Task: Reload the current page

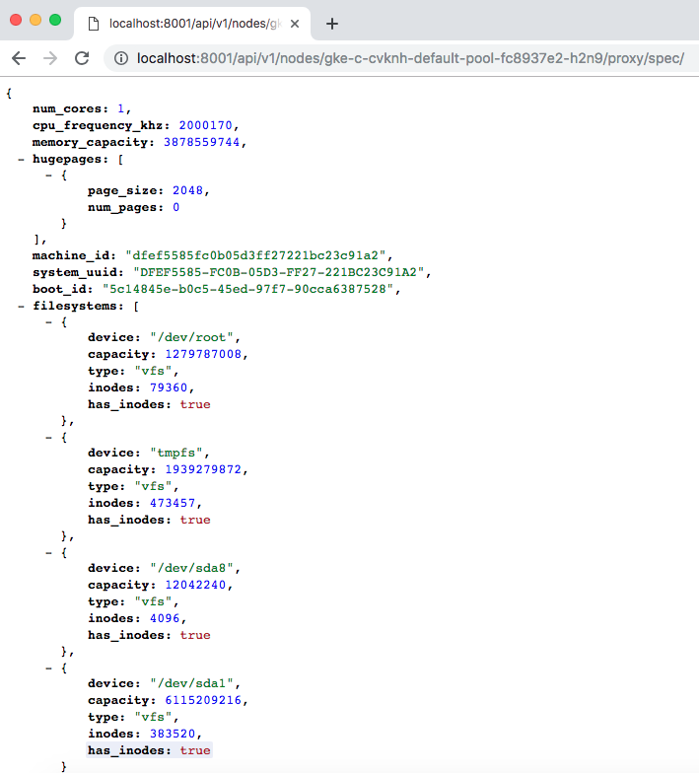Action: coord(82,58)
